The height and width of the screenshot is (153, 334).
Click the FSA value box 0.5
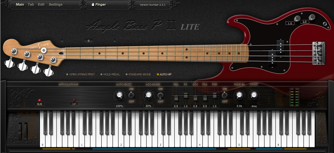click(x=205, y=106)
